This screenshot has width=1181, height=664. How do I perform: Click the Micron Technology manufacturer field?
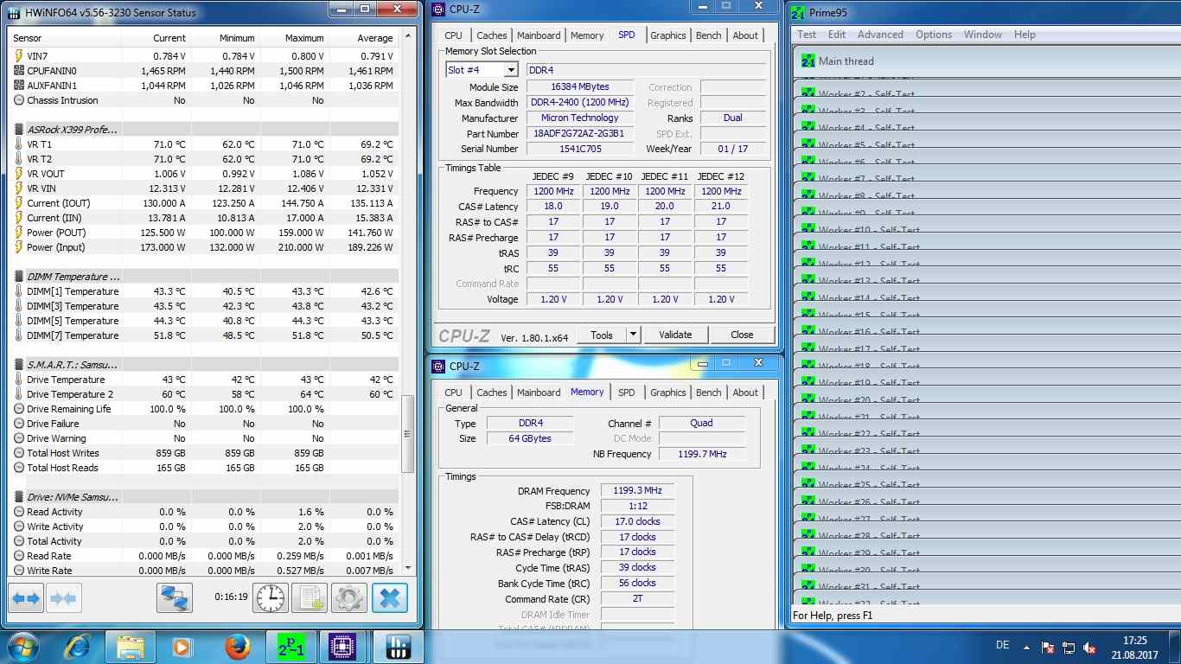click(579, 118)
